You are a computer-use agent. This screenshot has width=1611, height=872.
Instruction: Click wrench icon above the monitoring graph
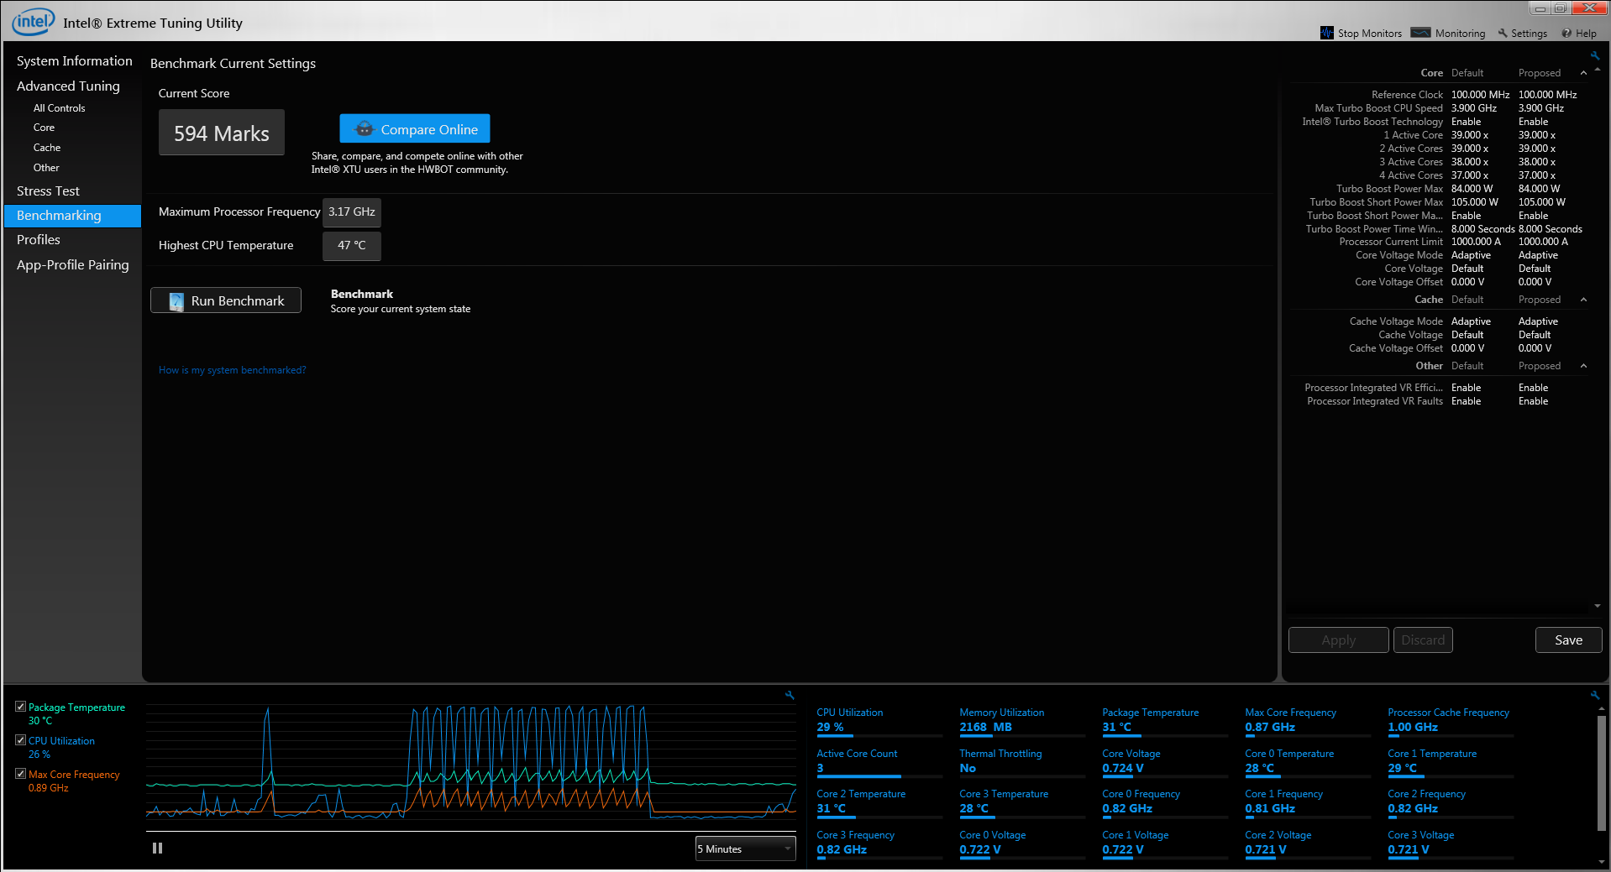pos(790,695)
